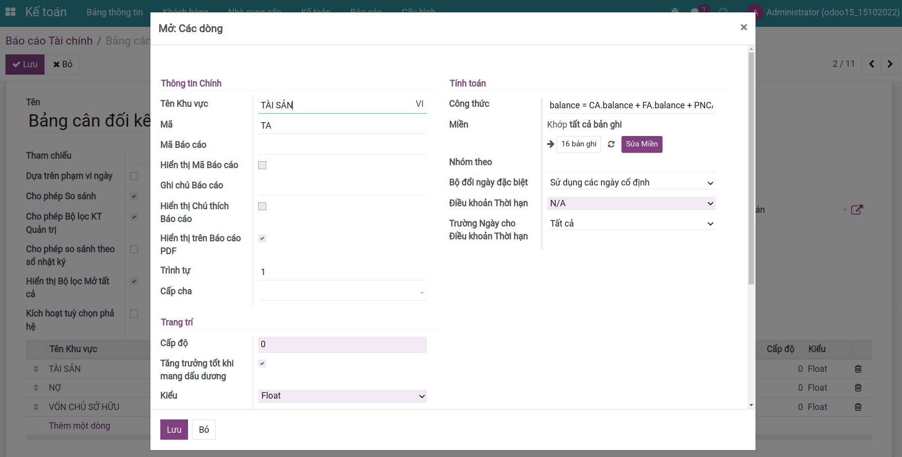Screen dimensions: 902x457
Task: Expand Điều khoản Thời hạn dropdown
Action: point(631,203)
